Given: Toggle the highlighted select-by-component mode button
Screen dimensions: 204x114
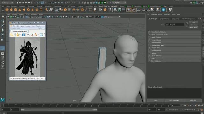Looking at the screenshot, I should coord(42,3).
